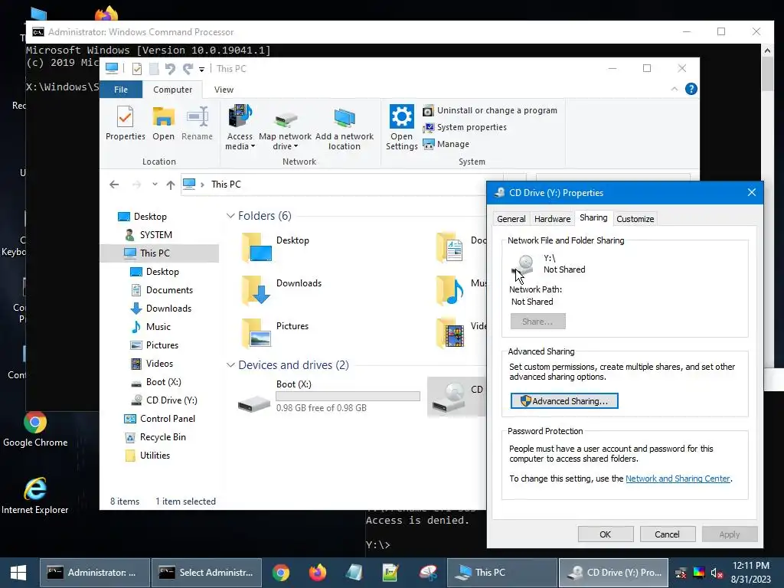Click address bar This PC breadcrumb
Screen dimensions: 784x588
[x=226, y=185]
